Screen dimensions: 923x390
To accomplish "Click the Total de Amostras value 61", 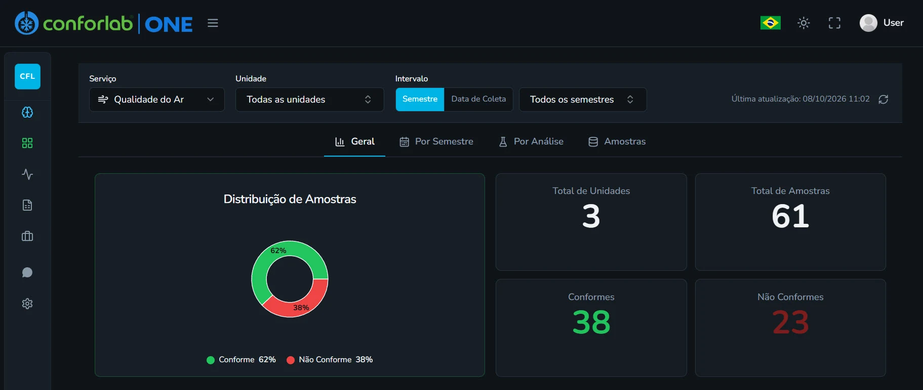I will pyautogui.click(x=790, y=216).
